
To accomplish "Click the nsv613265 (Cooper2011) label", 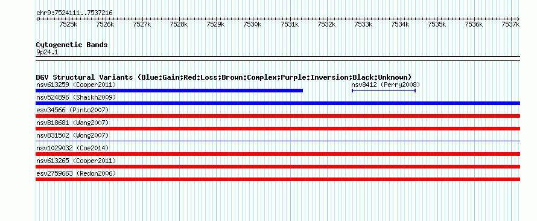I will click(76, 161).
